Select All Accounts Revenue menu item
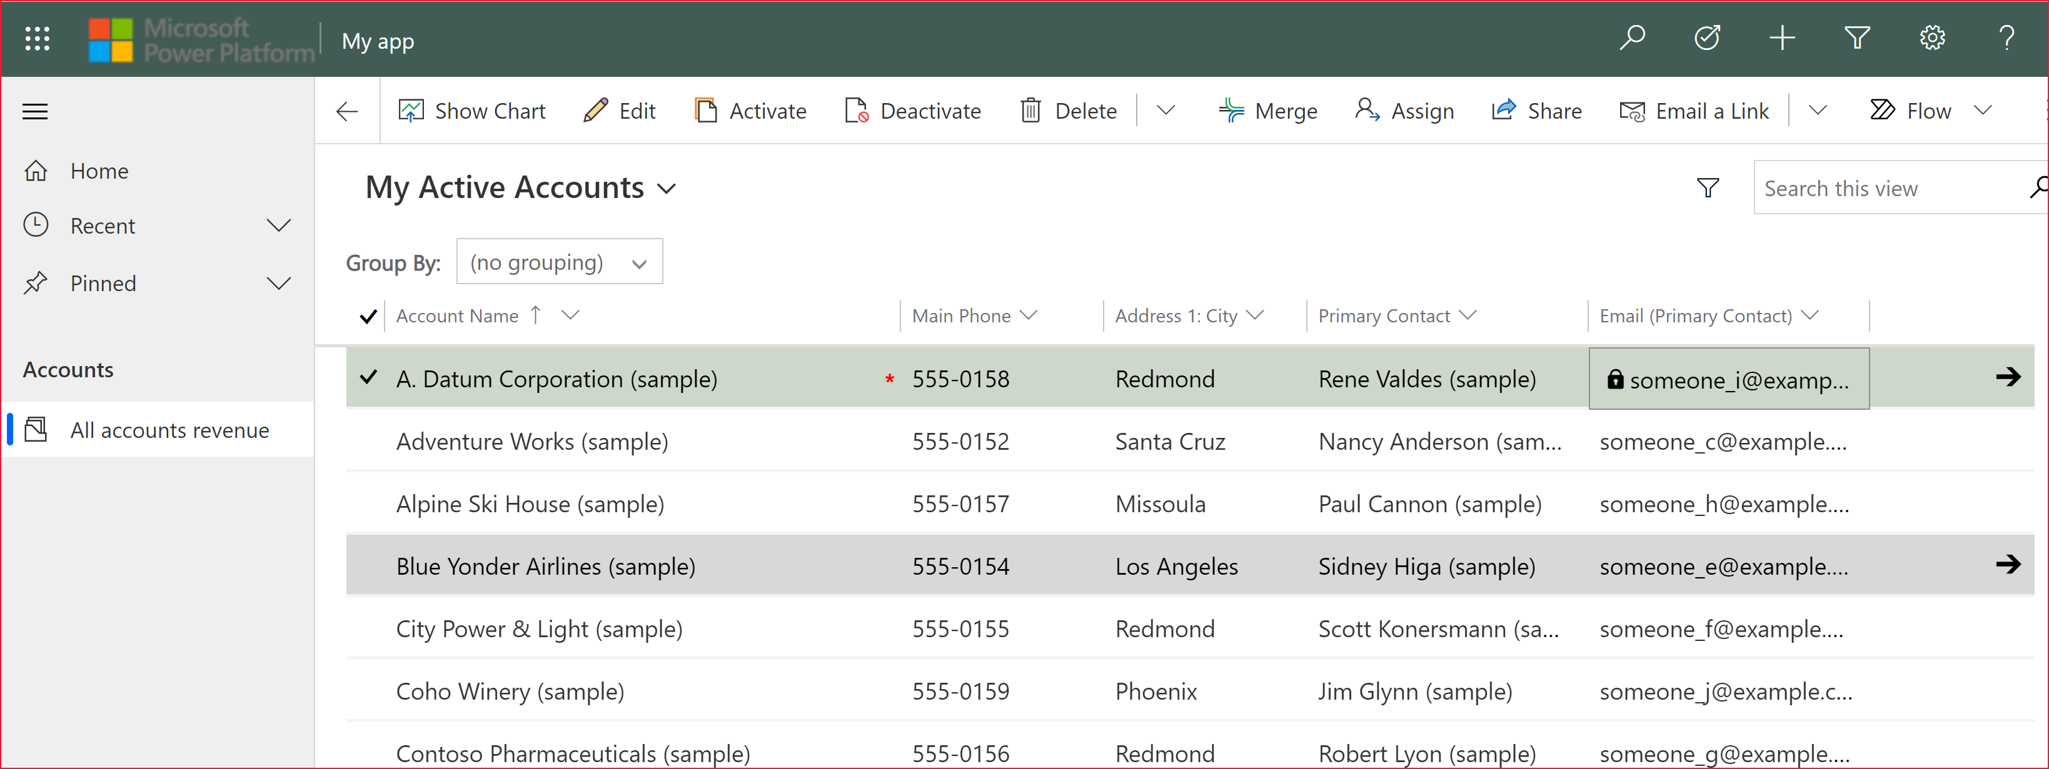The height and width of the screenshot is (769, 2049). tap(170, 430)
